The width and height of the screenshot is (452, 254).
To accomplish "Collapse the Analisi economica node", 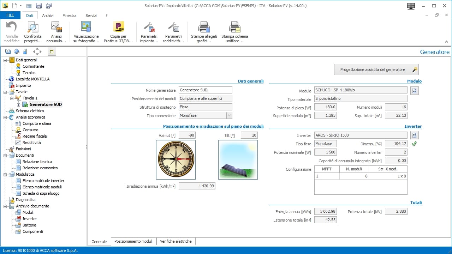I will coord(5,117).
